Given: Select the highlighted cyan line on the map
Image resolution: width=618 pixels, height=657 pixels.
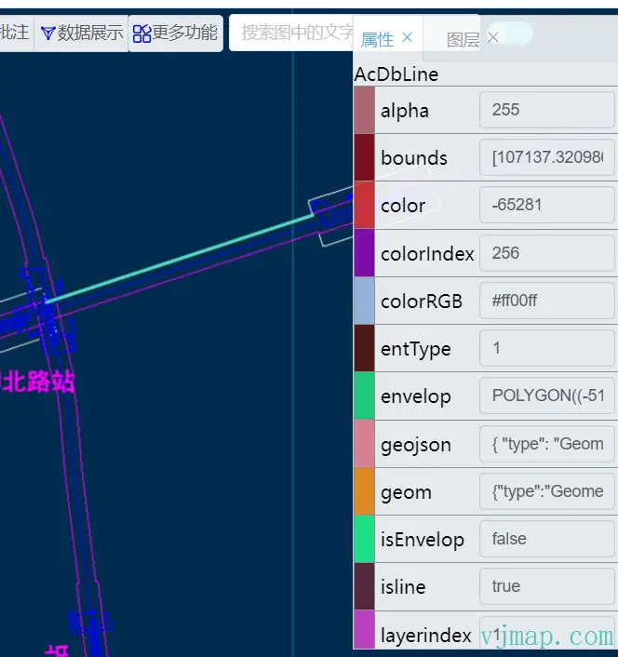Looking at the screenshot, I should point(181,258).
